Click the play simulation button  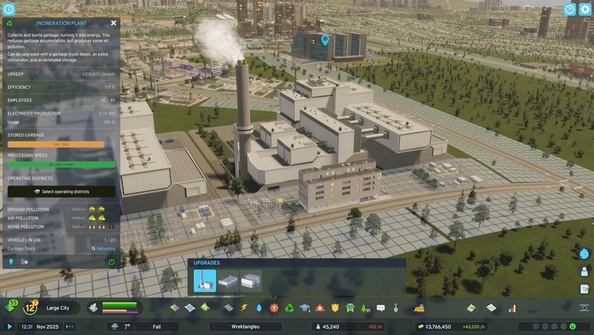(x=9, y=326)
